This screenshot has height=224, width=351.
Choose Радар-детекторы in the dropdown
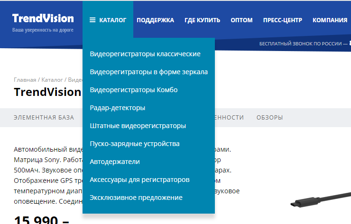[117, 108]
